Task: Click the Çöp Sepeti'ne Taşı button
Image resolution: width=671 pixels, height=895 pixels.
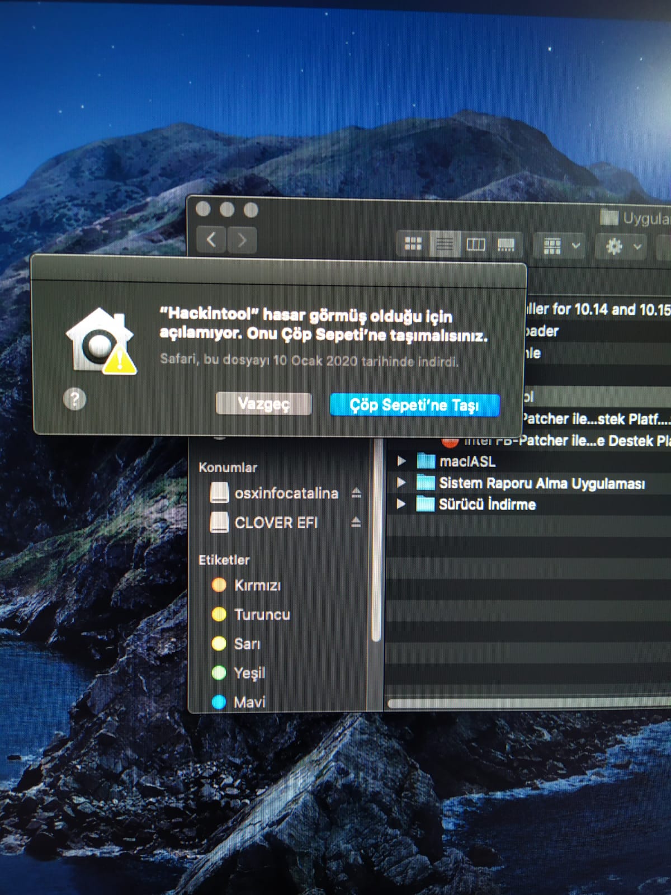Action: pos(414,404)
